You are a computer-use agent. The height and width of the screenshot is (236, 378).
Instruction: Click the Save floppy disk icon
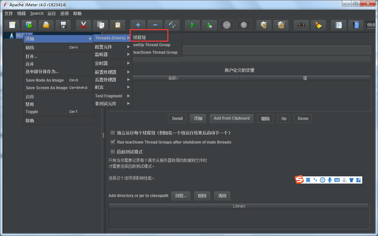pyautogui.click(x=63, y=25)
